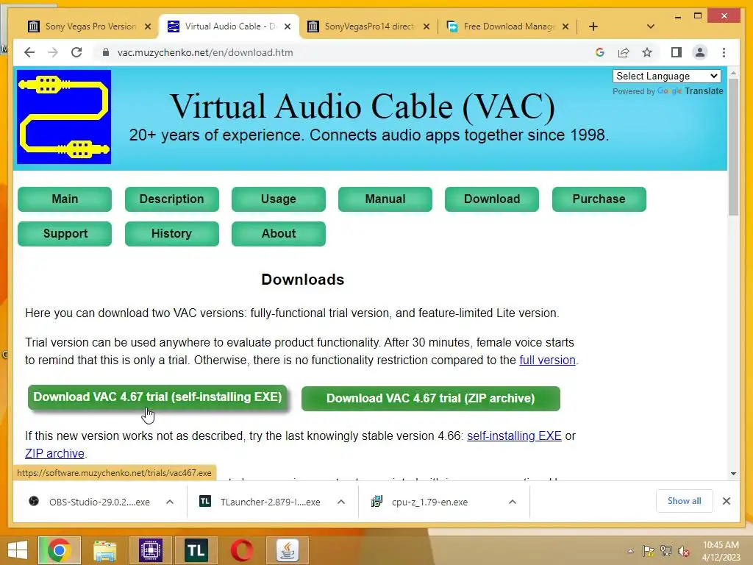Close the downloads bar with X
The width and height of the screenshot is (753, 565).
click(727, 501)
